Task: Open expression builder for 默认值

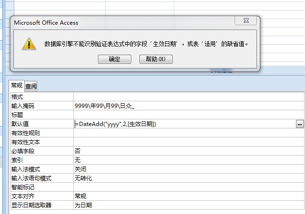Action: point(300,124)
